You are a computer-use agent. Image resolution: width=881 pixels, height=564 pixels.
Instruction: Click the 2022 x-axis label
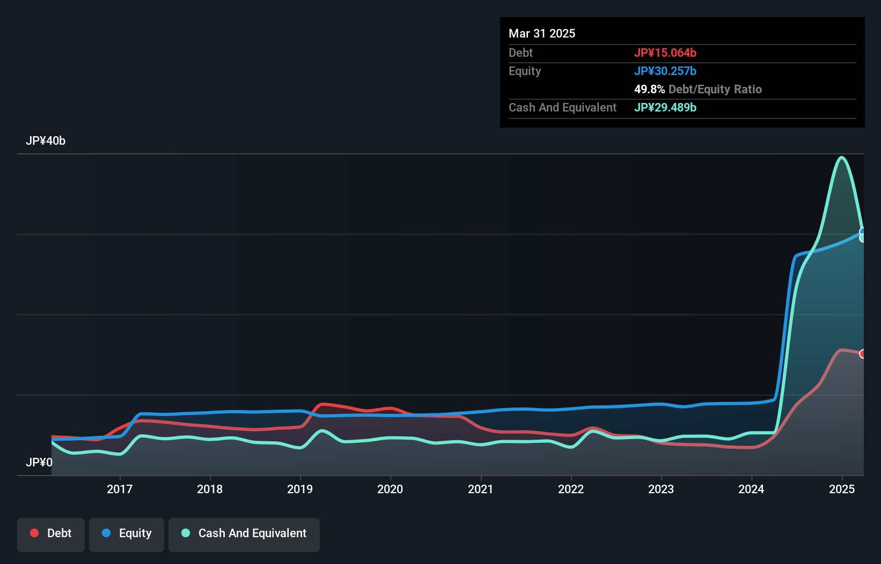(571, 489)
